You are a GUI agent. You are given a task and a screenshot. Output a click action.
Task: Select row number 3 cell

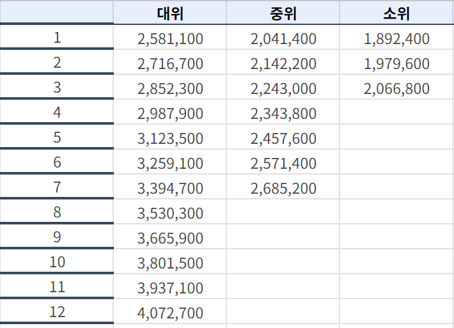pos(57,87)
